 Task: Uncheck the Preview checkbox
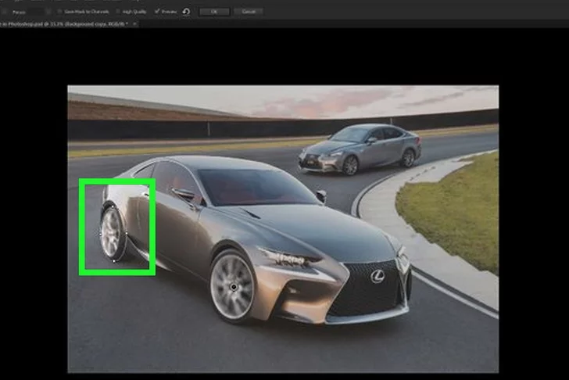coord(157,12)
